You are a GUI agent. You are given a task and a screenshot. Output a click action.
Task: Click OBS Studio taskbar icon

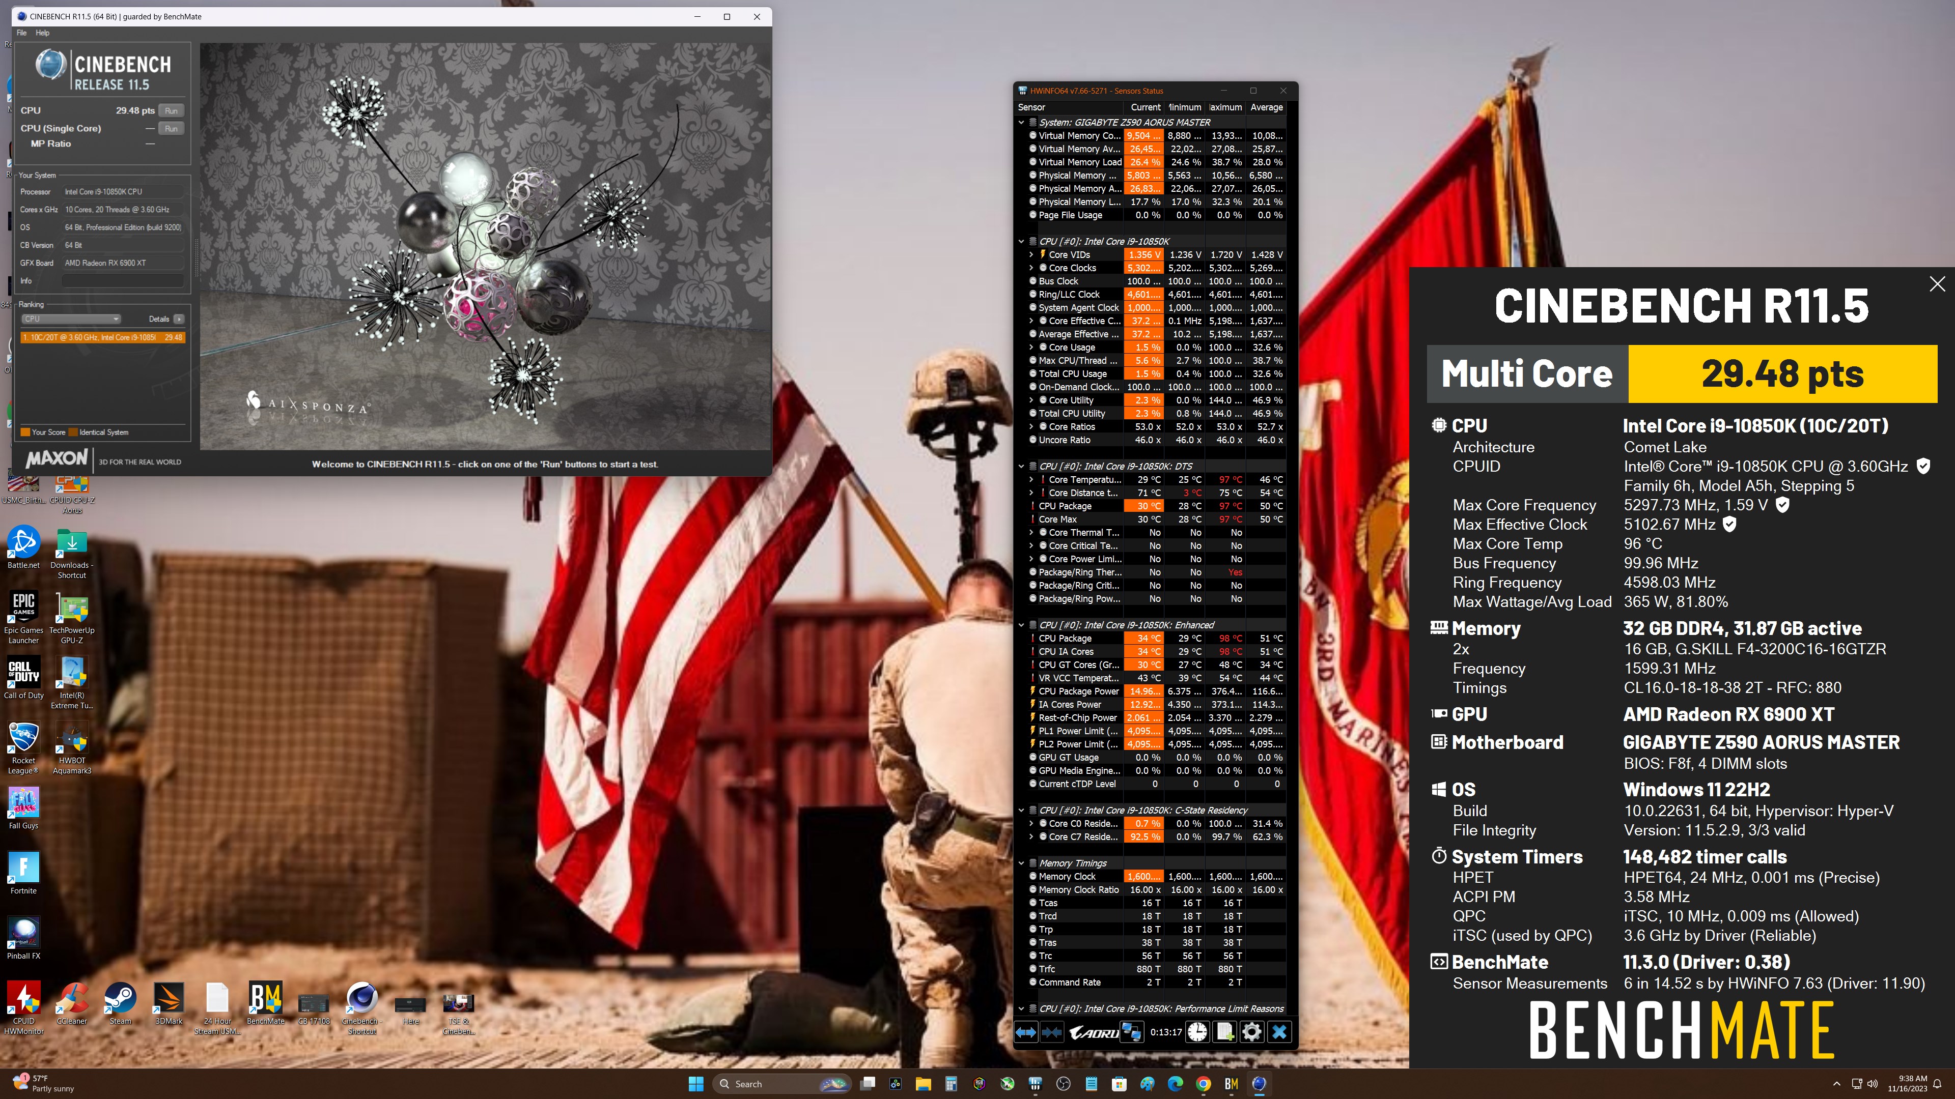coord(1063,1084)
